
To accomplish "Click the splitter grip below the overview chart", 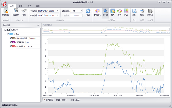I will coord(106,35).
